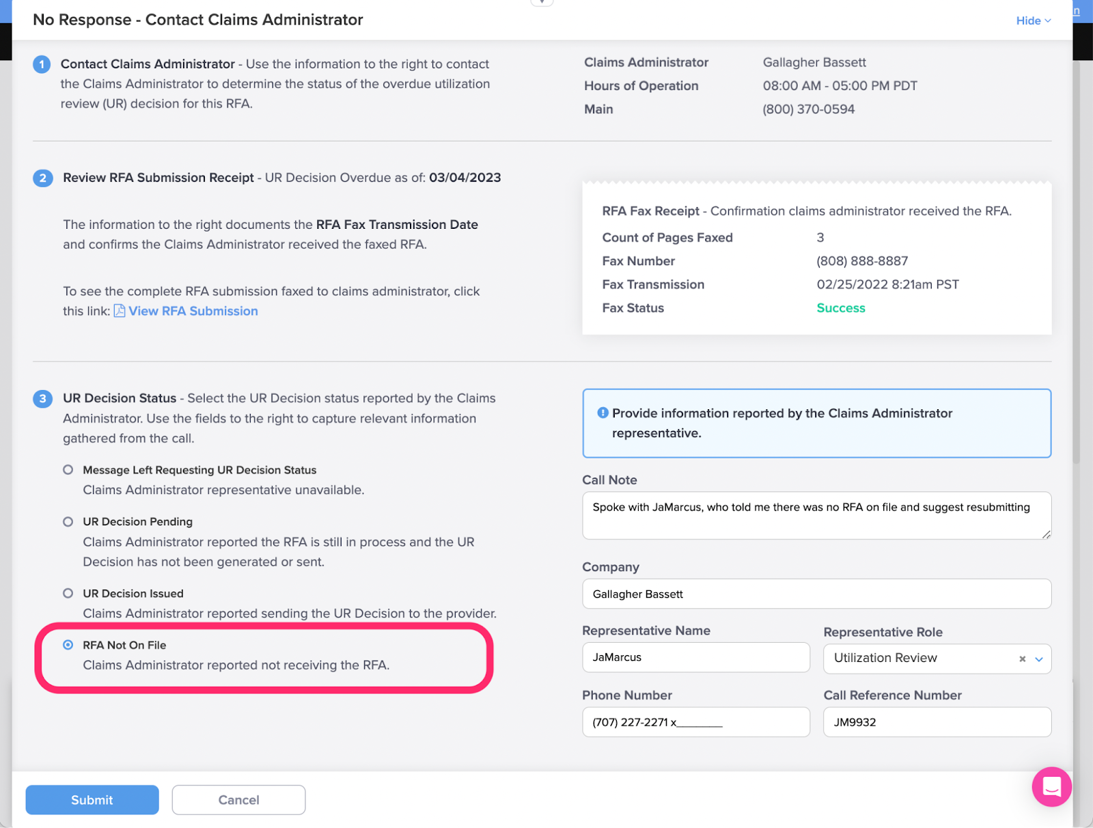Clear the Utilization Review role selection
1093x828 pixels.
[x=1022, y=659]
